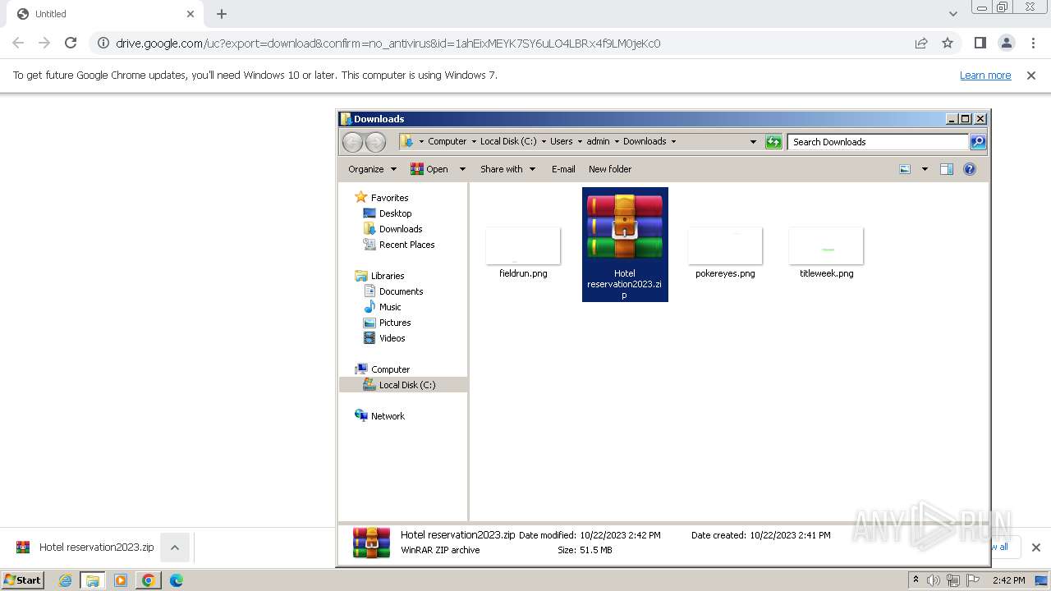
Task: Expand view options dropdown arrow
Action: click(925, 169)
